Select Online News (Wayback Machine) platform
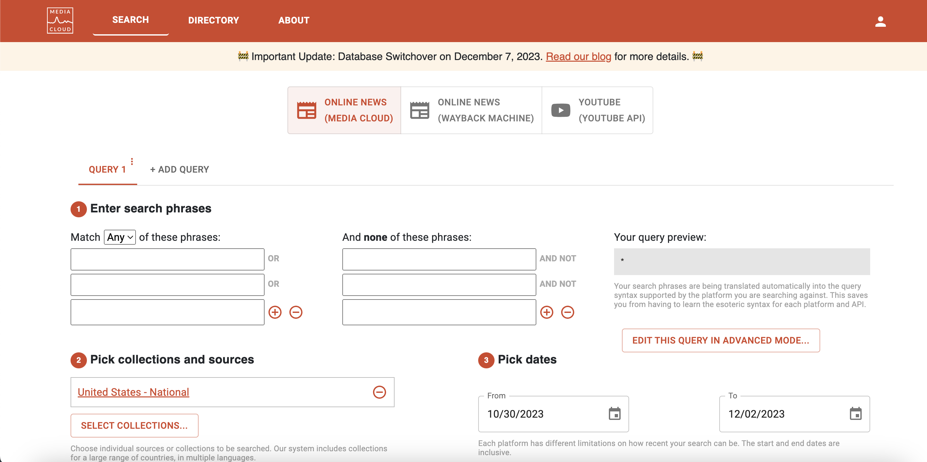The image size is (927, 462). click(471, 110)
